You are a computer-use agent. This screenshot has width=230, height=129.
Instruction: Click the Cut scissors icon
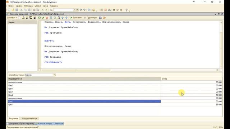coord(22,10)
